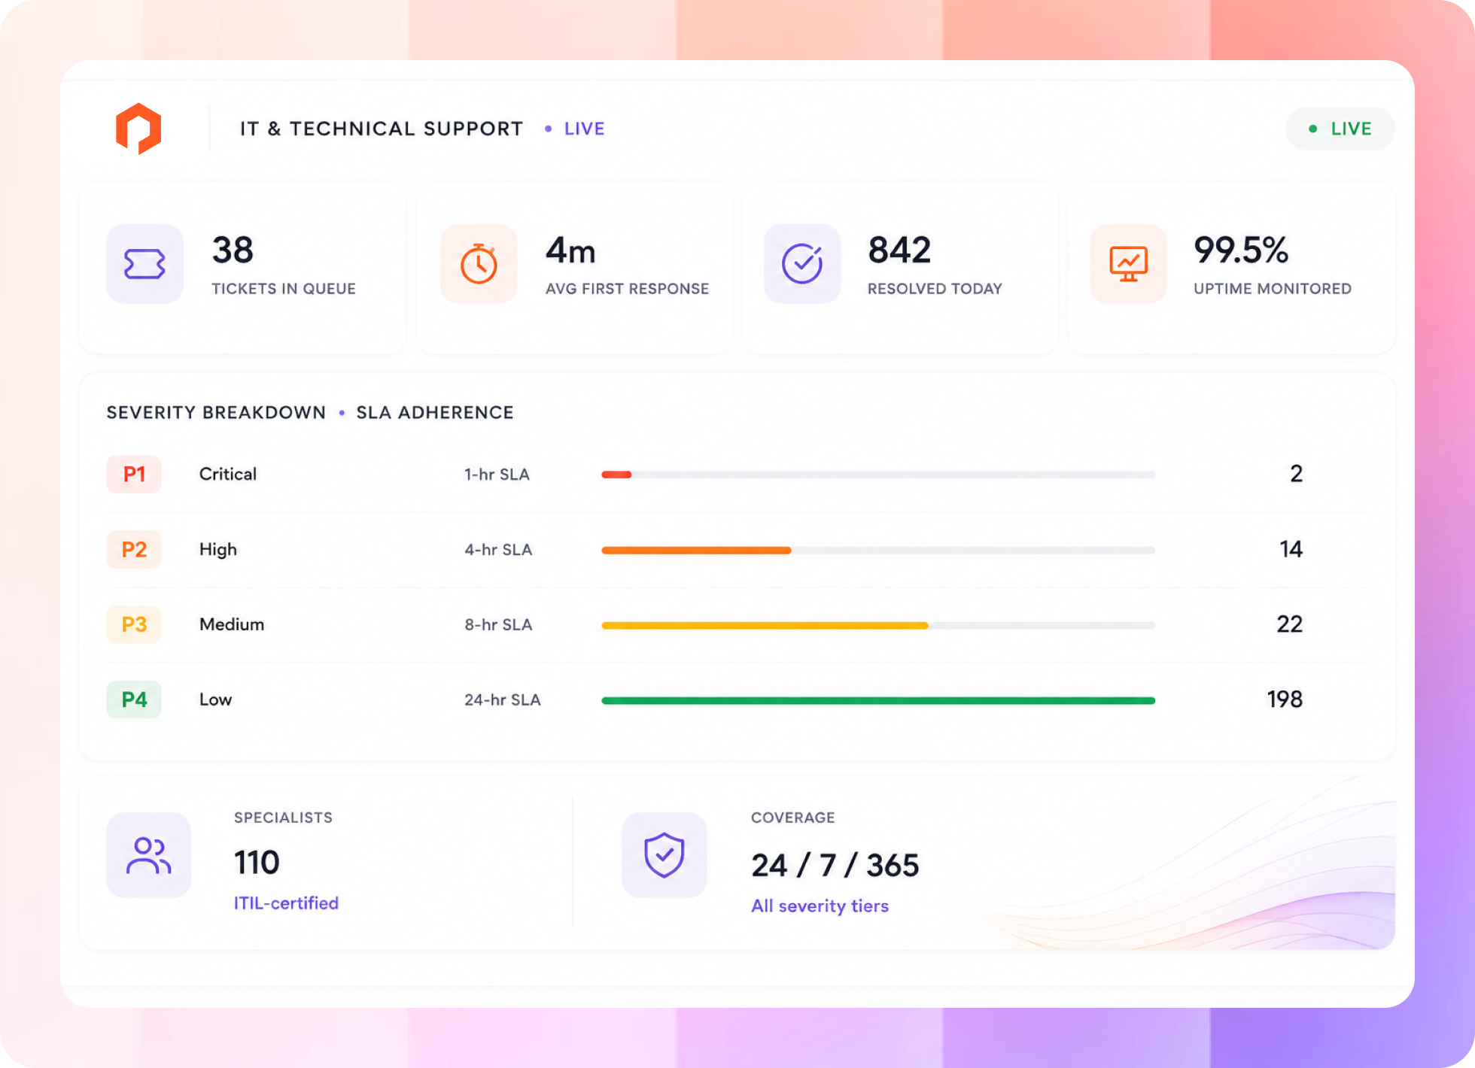Click the 1-hr SLA text
The image size is (1475, 1068).
(x=497, y=475)
